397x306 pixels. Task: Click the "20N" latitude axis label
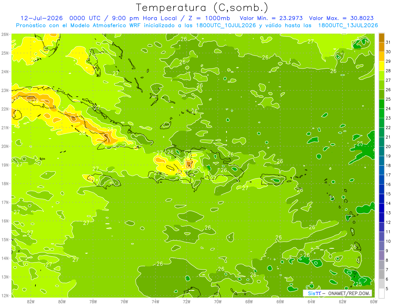point(5,146)
